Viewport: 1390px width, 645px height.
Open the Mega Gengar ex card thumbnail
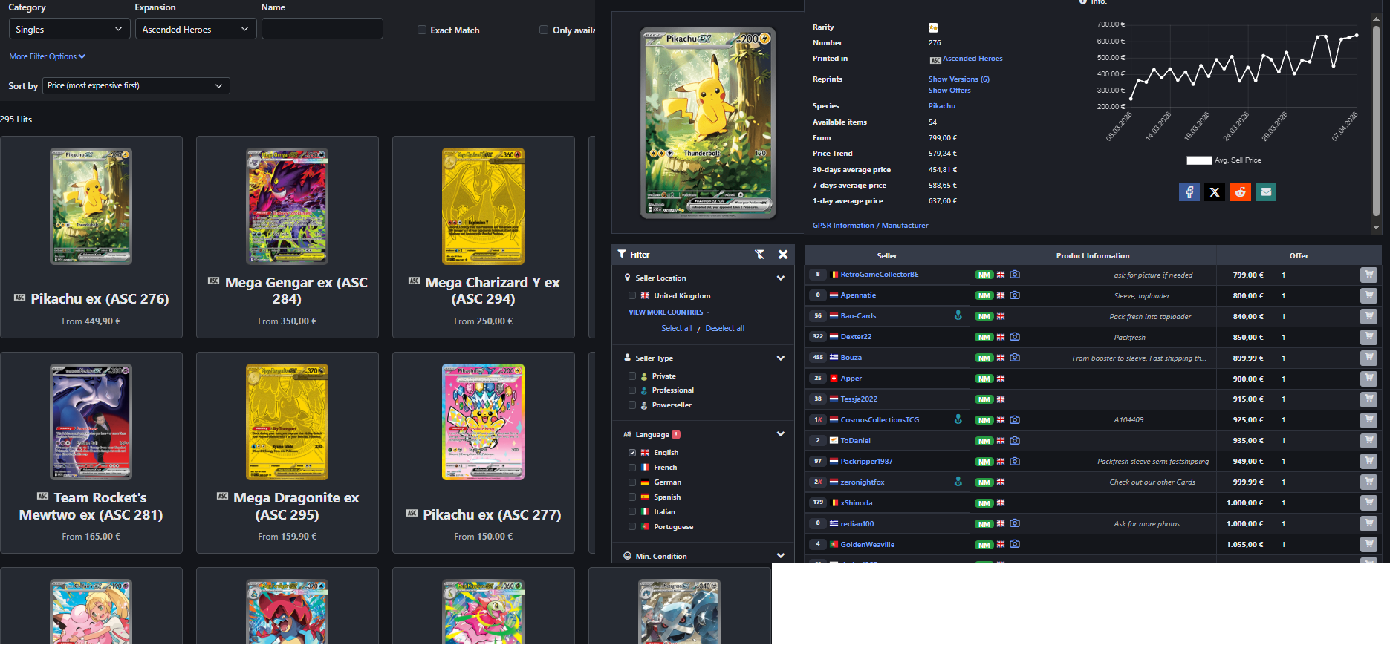tap(287, 206)
